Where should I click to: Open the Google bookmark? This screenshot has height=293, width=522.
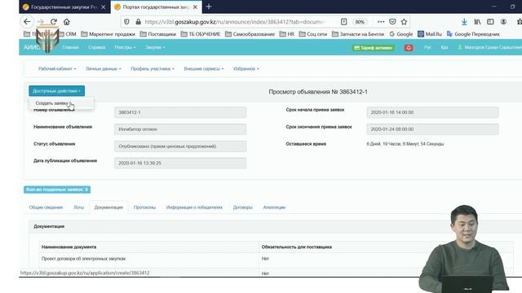[x=401, y=34]
